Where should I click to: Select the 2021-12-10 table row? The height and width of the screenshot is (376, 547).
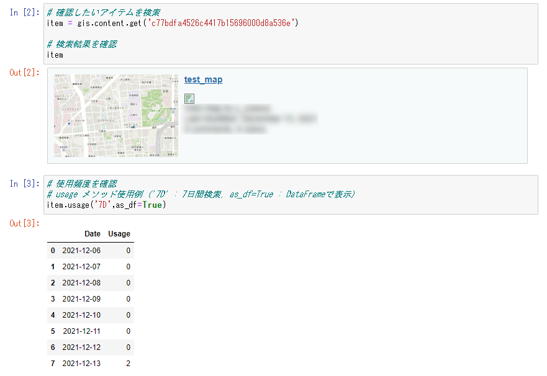click(x=91, y=315)
